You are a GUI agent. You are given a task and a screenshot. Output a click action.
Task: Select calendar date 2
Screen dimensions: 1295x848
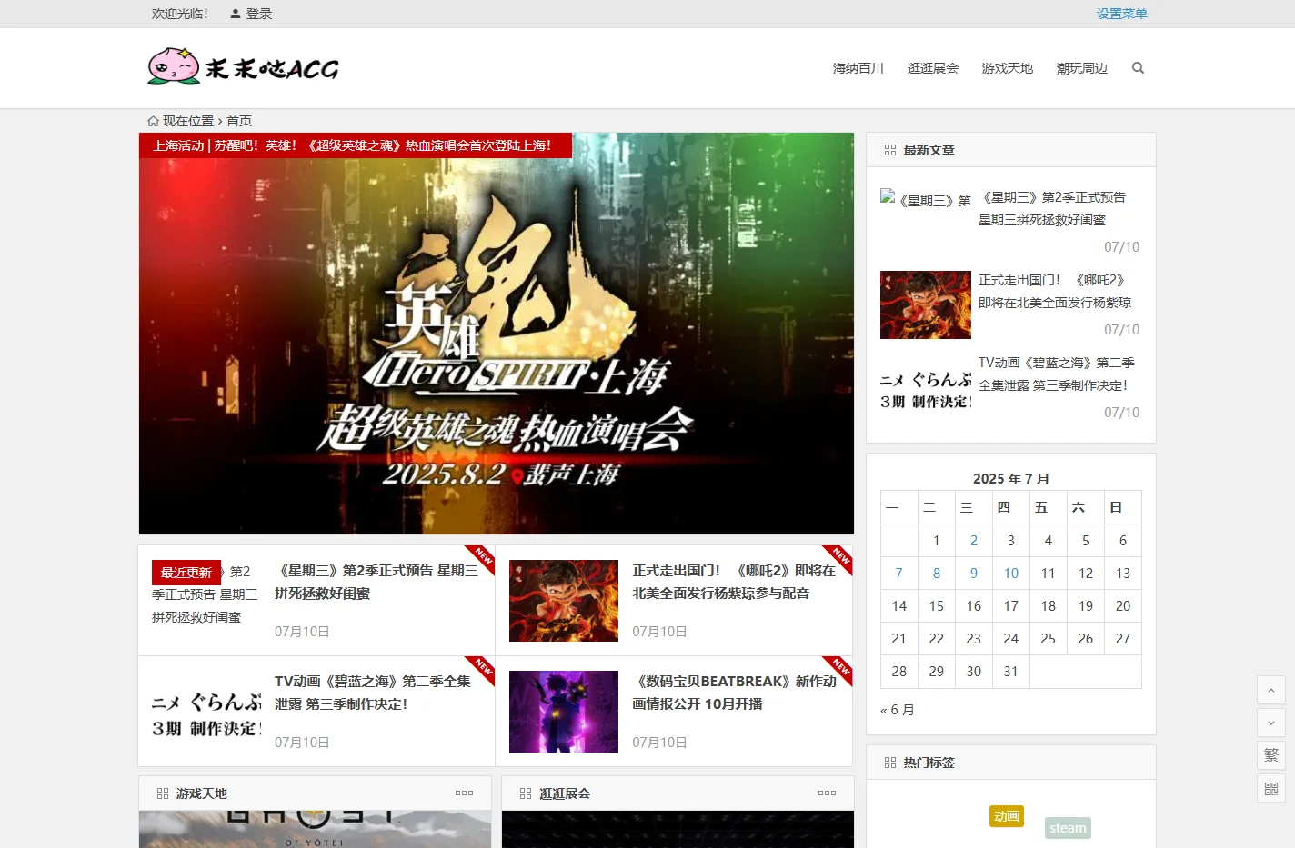coord(974,541)
